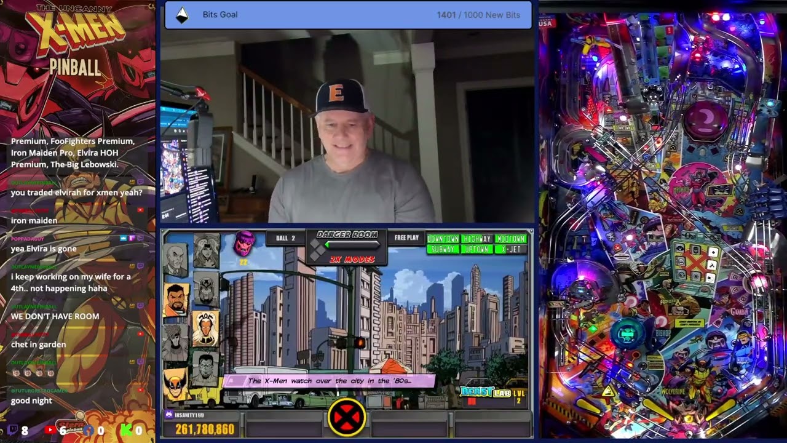Click the red X target panel on playfield
Screen dimensions: 787x443
pyautogui.click(x=697, y=262)
